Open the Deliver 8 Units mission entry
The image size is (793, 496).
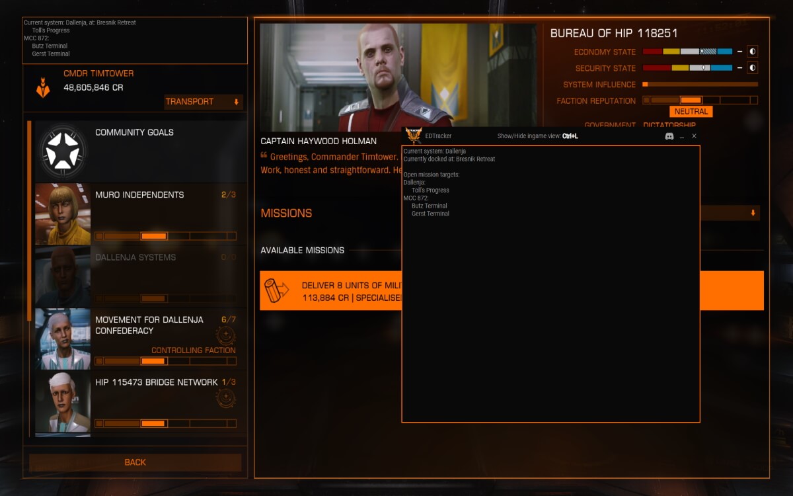tap(511, 291)
